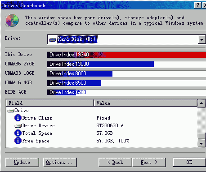Click the value 'Fixed'
206x172 pixels.
103,118
